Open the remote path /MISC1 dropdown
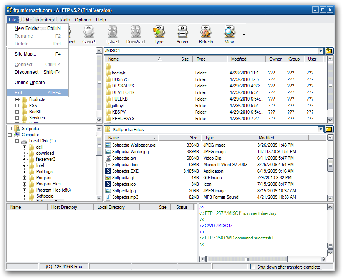The height and width of the screenshot is (279, 343). [x=321, y=51]
